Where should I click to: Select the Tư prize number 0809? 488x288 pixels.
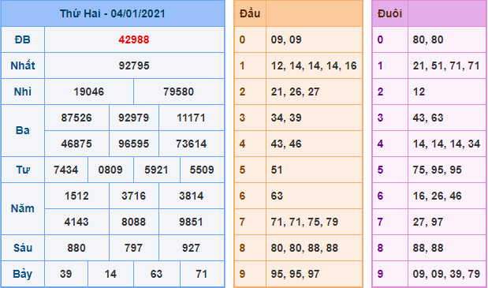click(x=110, y=170)
